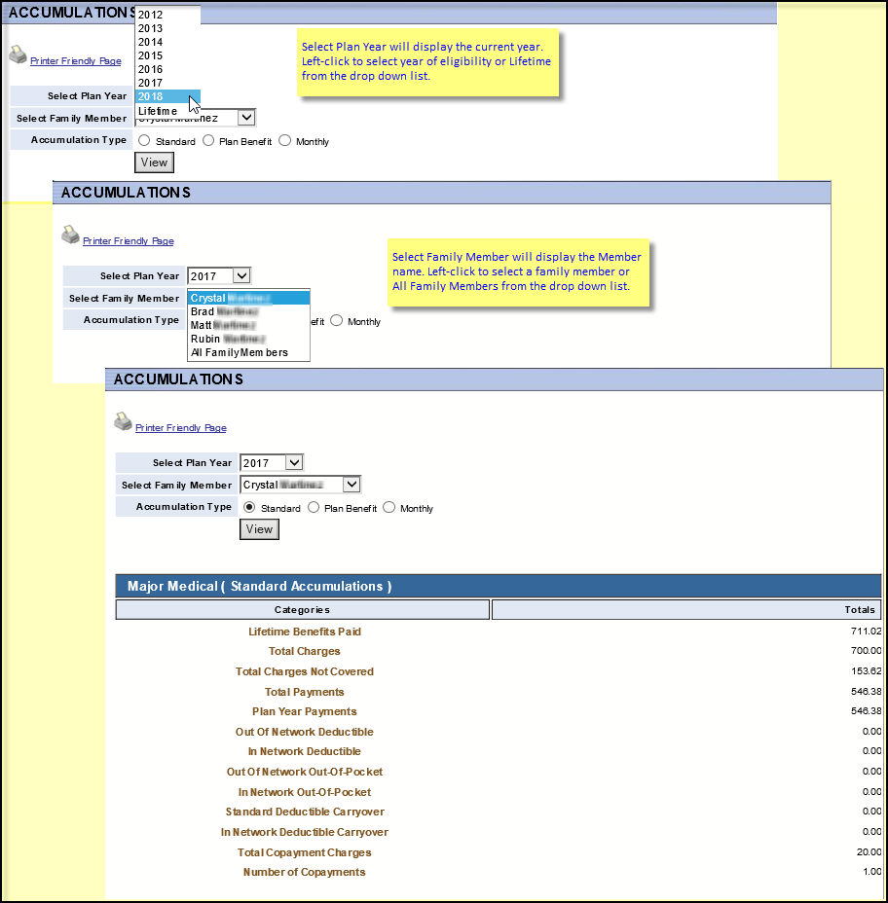Open Printer Friendly Page link in top panel
Image resolution: width=888 pixels, height=903 pixels.
pyautogui.click(x=76, y=61)
